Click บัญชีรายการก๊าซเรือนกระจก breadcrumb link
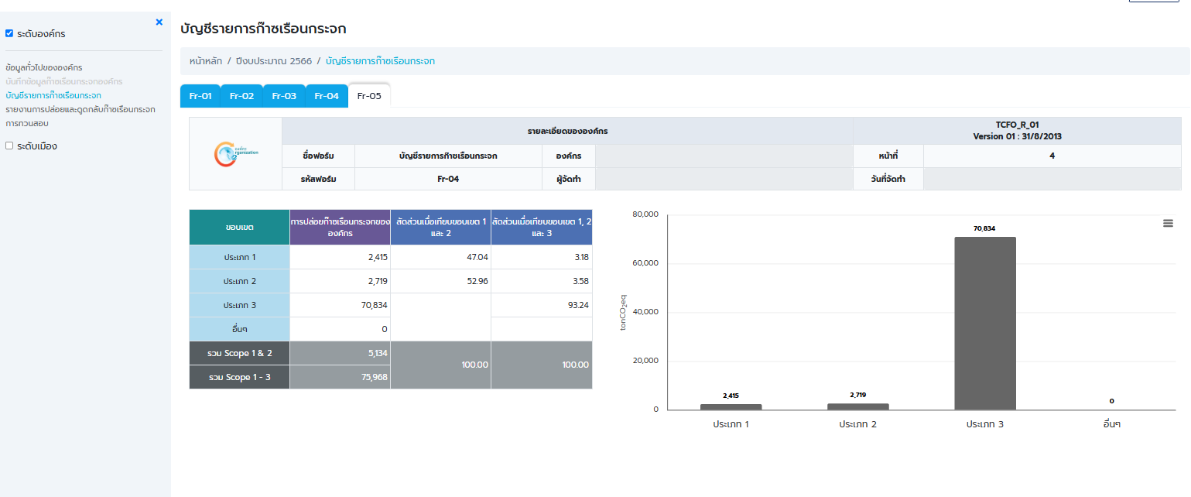This screenshot has width=1191, height=497. (x=380, y=61)
